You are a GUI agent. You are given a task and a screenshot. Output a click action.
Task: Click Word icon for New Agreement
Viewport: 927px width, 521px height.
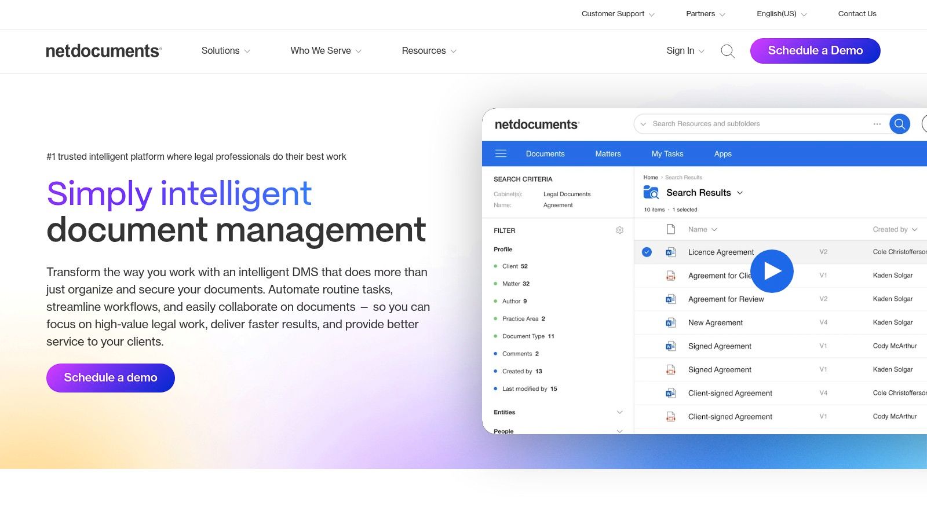click(670, 322)
